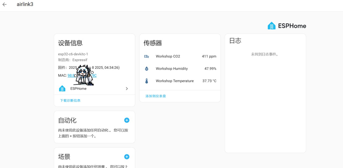Click the 37.73 °C temperature reading
Screen dimensions: 343x168
209,81
